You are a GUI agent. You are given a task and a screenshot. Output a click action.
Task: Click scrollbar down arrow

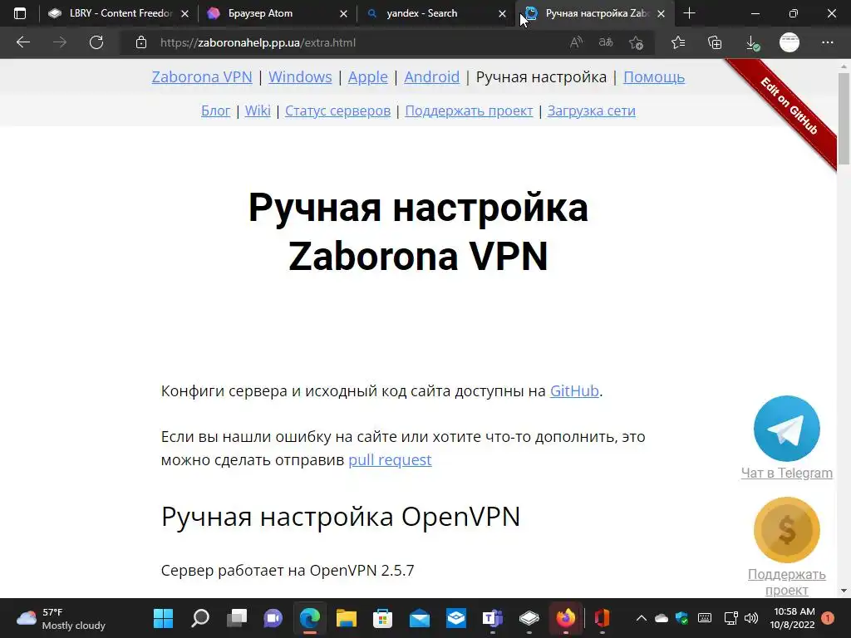coord(844,591)
